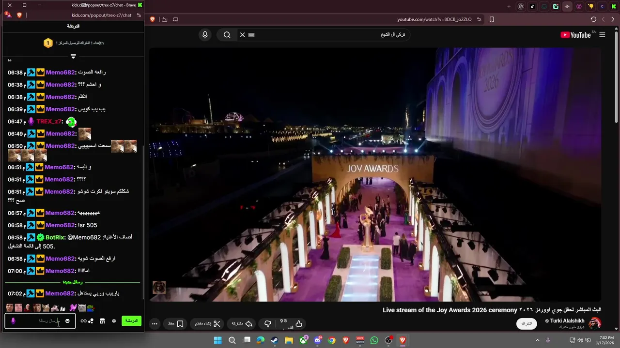Dislike the Joy Awards video
The height and width of the screenshot is (348, 620).
268,324
